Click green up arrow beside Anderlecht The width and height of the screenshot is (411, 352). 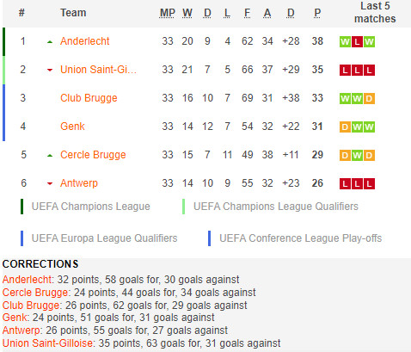pos(50,42)
